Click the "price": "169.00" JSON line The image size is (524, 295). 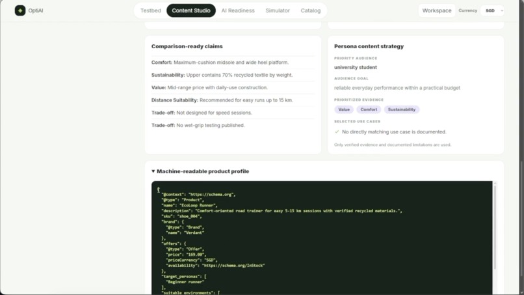click(186, 255)
